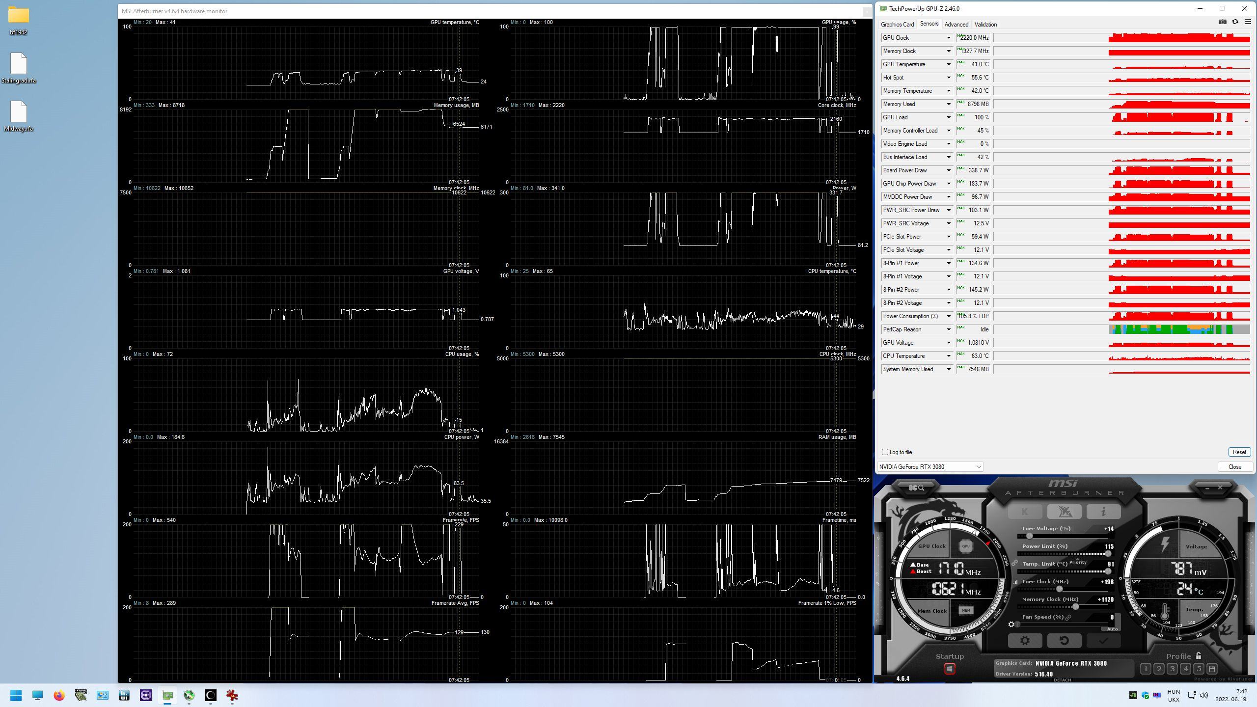Click the Kombustor K button in Afterburner
The width and height of the screenshot is (1257, 707).
(x=1025, y=512)
